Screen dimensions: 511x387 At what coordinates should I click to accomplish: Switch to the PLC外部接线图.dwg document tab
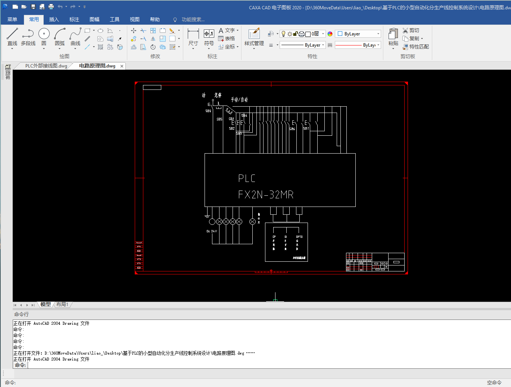coord(46,66)
